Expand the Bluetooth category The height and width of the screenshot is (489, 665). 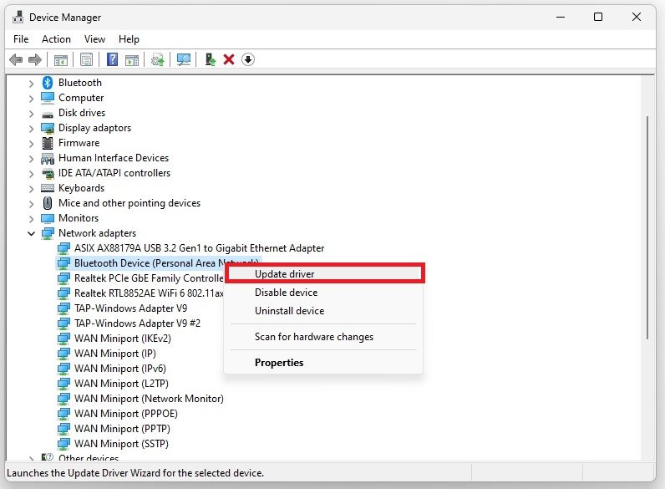[x=31, y=84]
